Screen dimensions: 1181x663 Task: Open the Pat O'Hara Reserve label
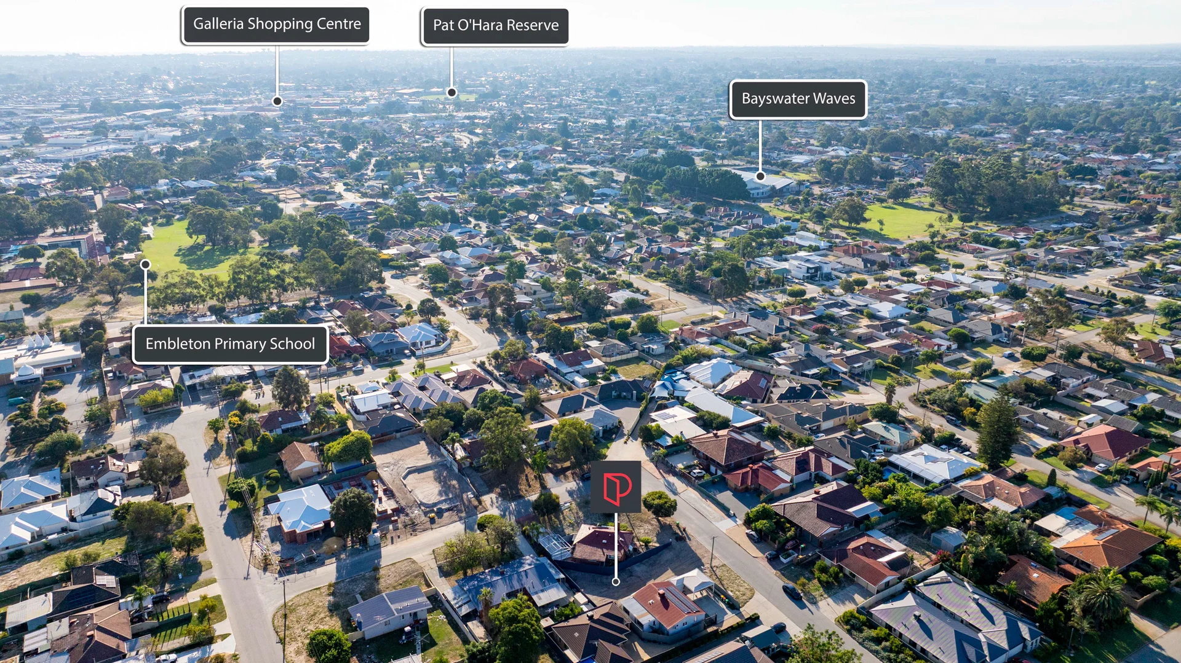495,26
